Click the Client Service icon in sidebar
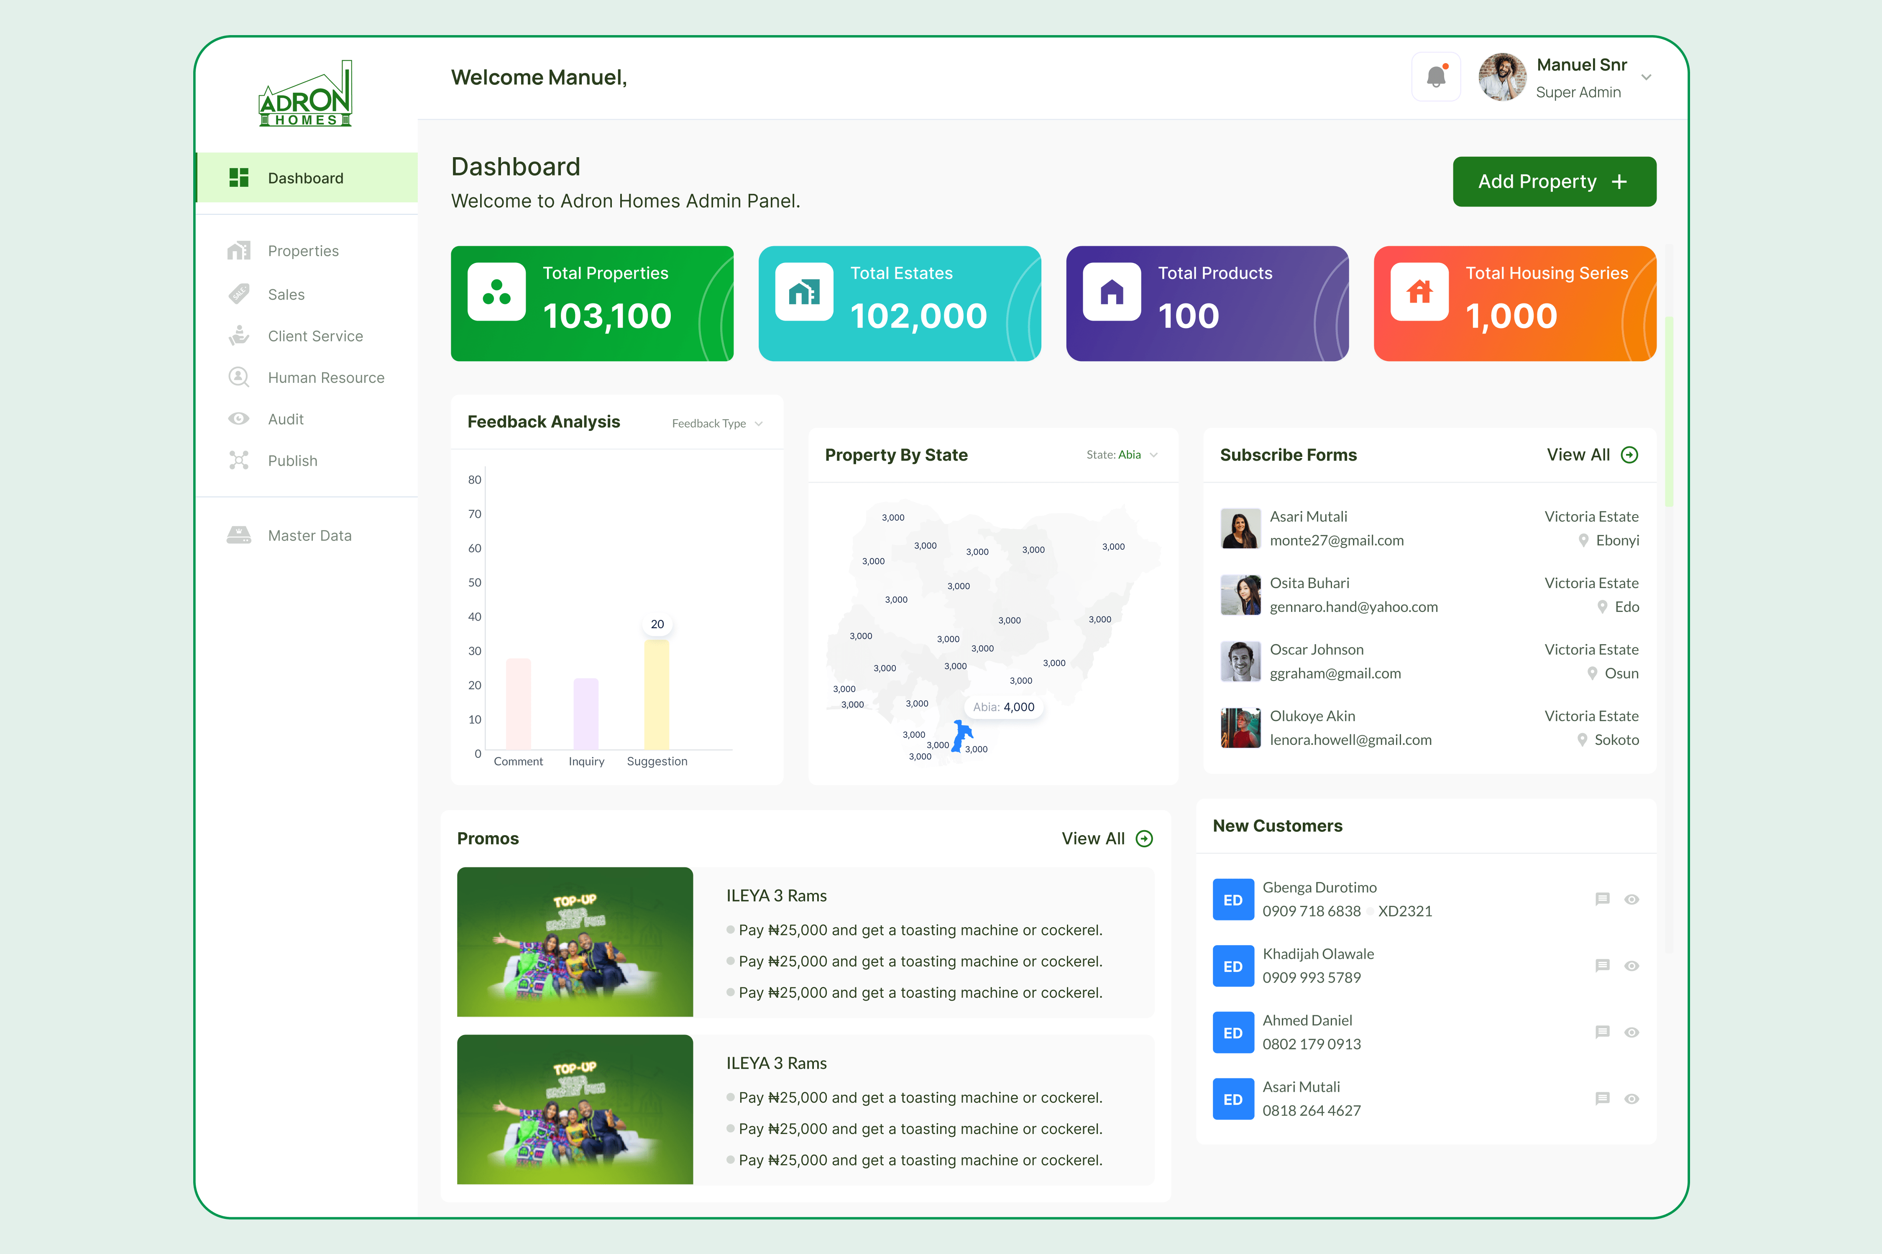This screenshot has width=1882, height=1254. point(239,335)
